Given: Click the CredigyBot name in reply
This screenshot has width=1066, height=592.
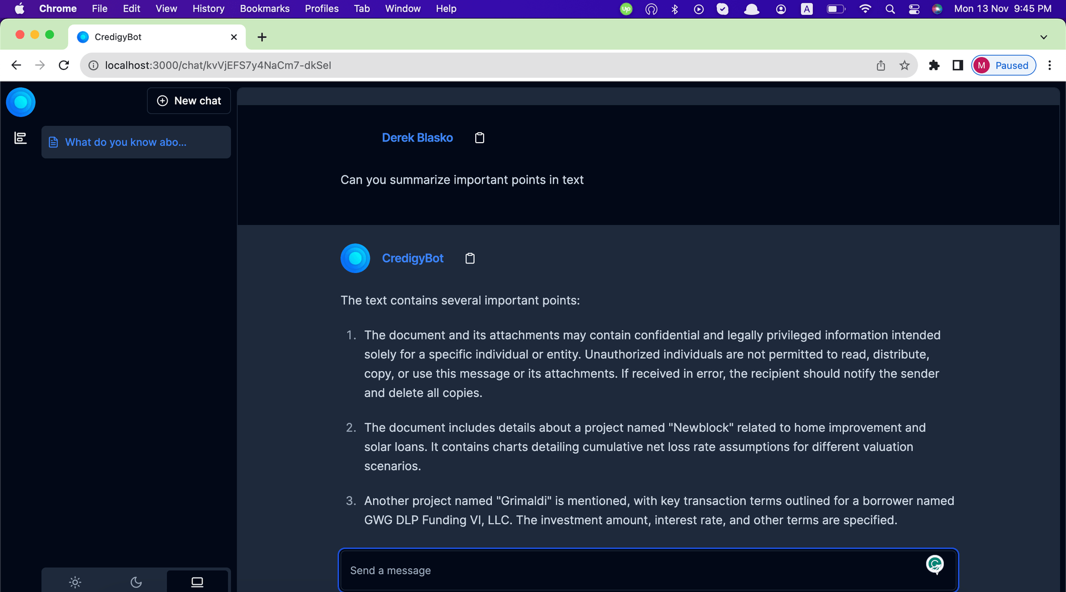Looking at the screenshot, I should [413, 258].
